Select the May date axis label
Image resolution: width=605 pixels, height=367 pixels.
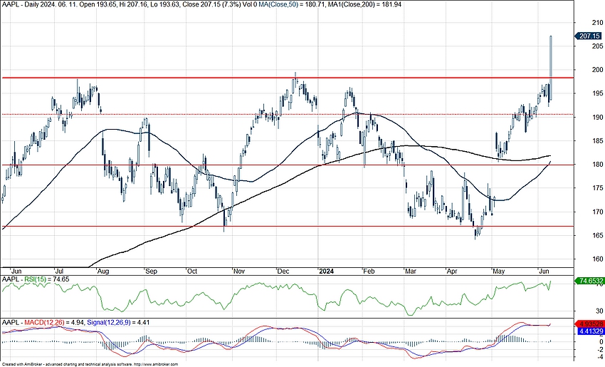click(498, 272)
